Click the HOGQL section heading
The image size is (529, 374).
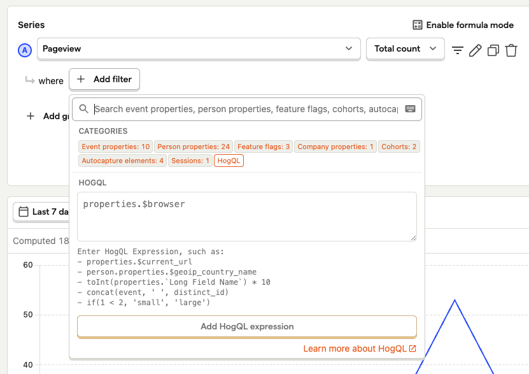click(92, 183)
